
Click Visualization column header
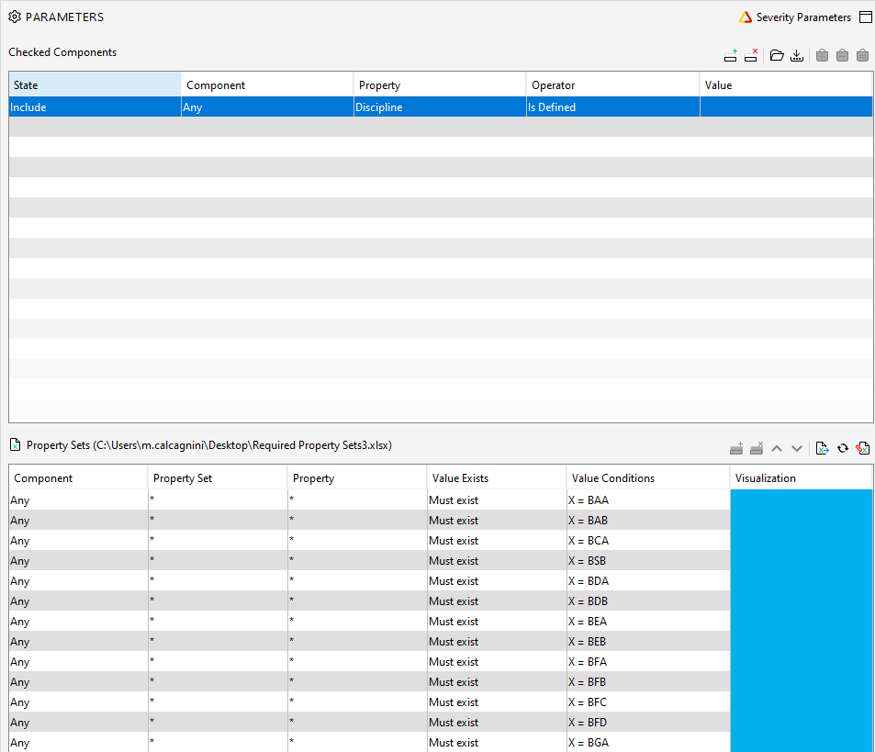click(801, 477)
